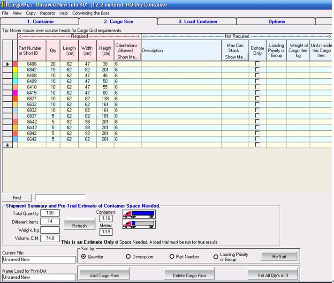Open Convincing the Boss menu
Viewport: 334px width, 283px height.
(91, 13)
